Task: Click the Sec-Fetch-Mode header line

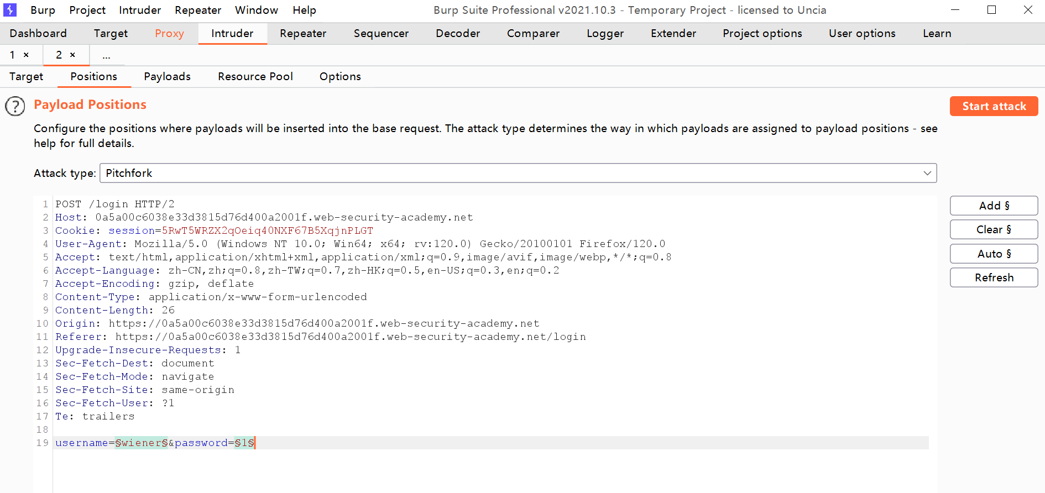Action: click(134, 376)
